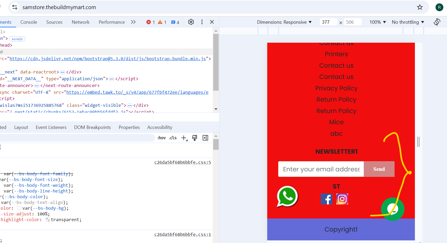Open the Instagram social icon
The image size is (447, 243).
[x=342, y=199]
